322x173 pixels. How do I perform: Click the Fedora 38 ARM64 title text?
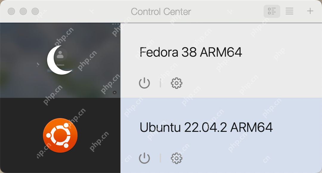click(191, 52)
